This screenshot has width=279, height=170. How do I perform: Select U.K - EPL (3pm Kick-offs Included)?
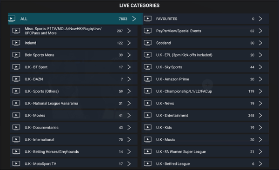[x=205, y=55]
